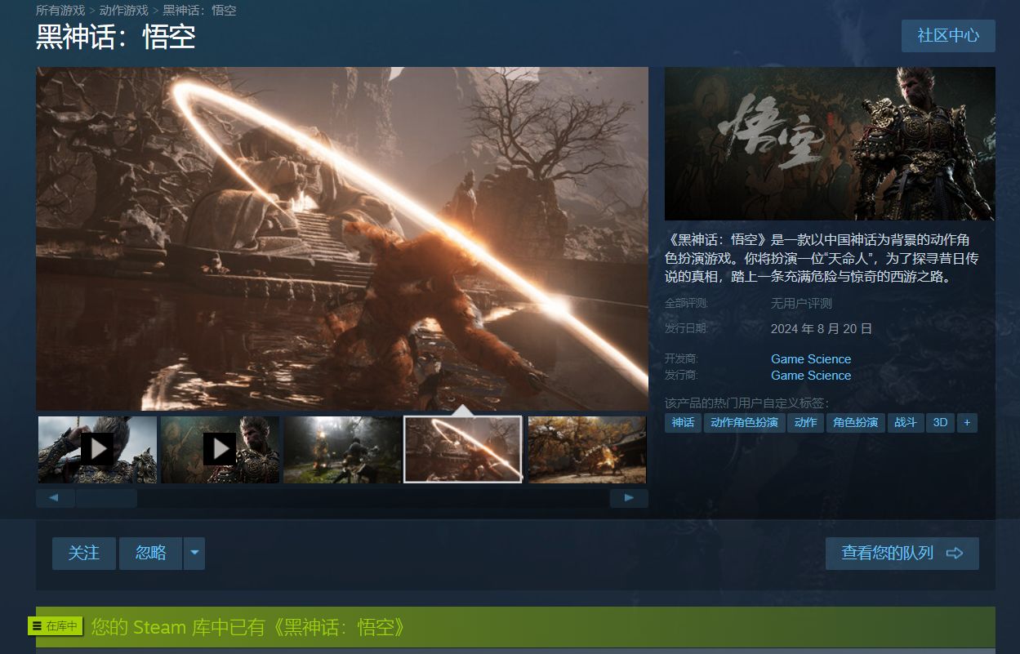Select the 战斗 tag

pos(906,423)
